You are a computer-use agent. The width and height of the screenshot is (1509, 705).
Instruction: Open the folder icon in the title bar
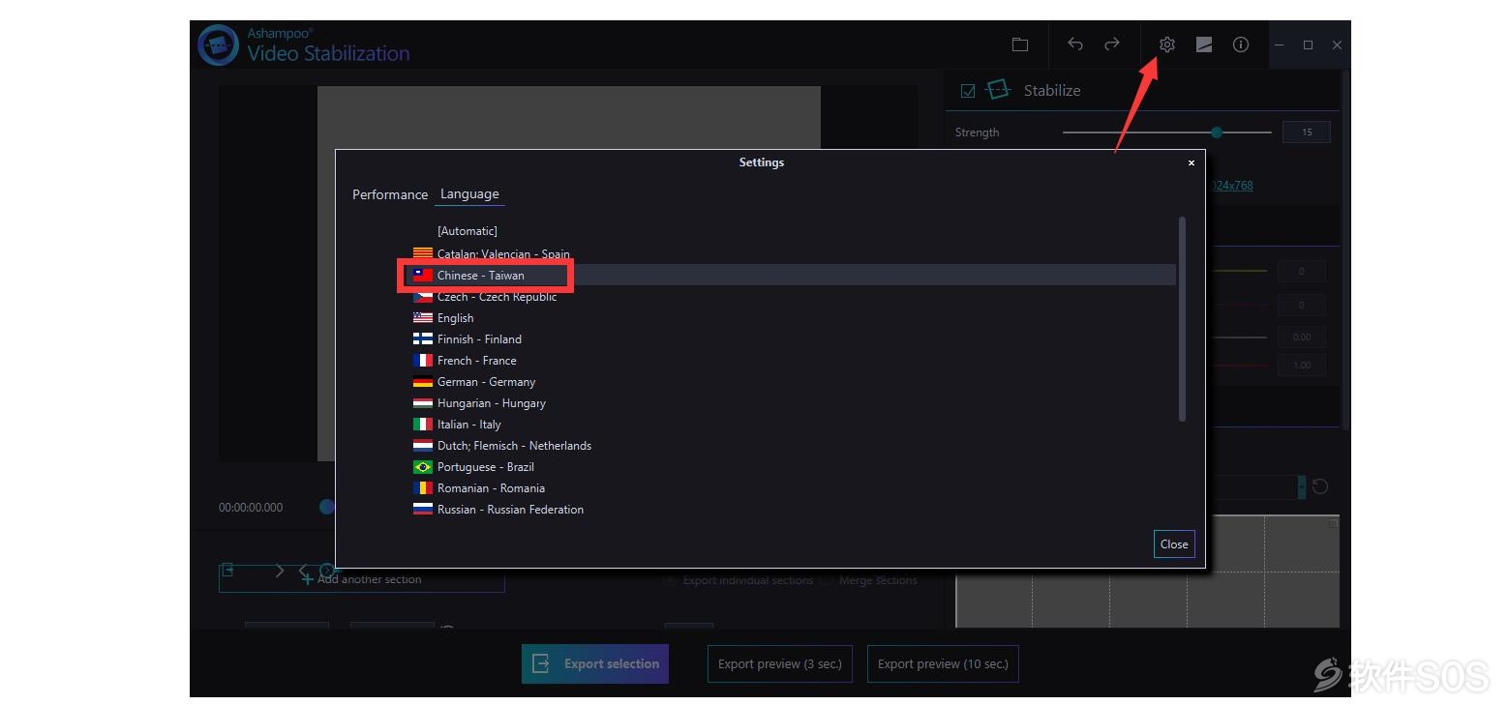(x=1019, y=44)
